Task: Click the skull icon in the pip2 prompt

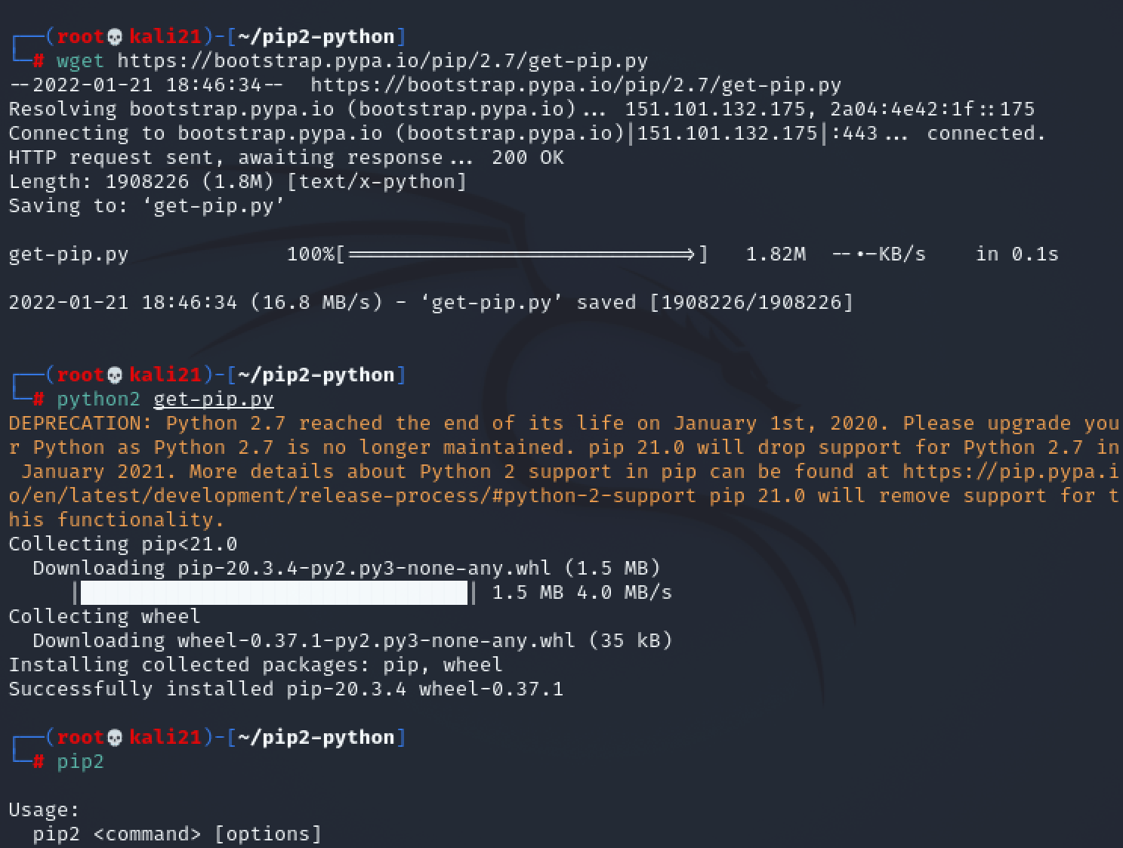Action: tap(115, 738)
